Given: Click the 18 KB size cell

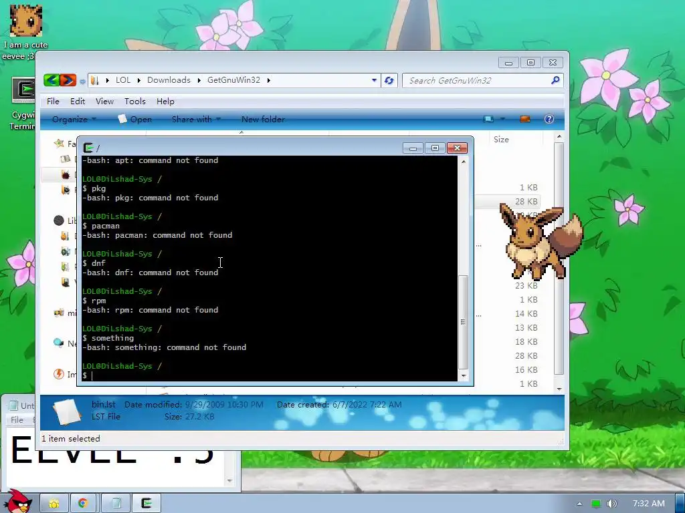Looking at the screenshot, I should pyautogui.click(x=526, y=341).
